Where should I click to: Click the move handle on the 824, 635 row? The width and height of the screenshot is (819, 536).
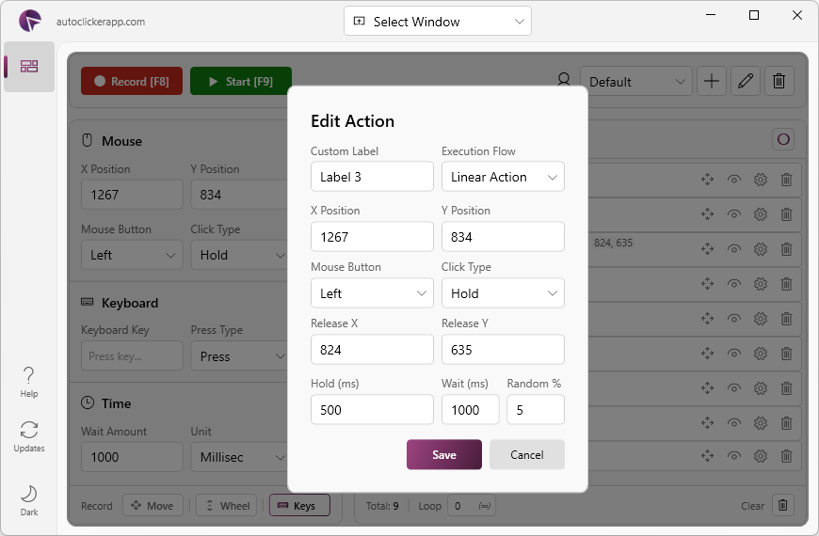click(707, 249)
